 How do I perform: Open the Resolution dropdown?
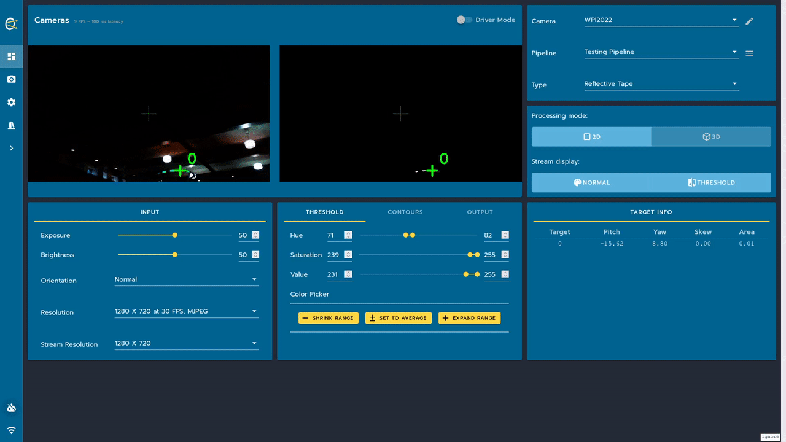tap(187, 312)
